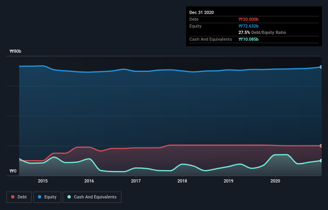Viewport: 328px width, 210px height.
Task: Click the 2019 x-axis label
Action: pyautogui.click(x=229, y=181)
